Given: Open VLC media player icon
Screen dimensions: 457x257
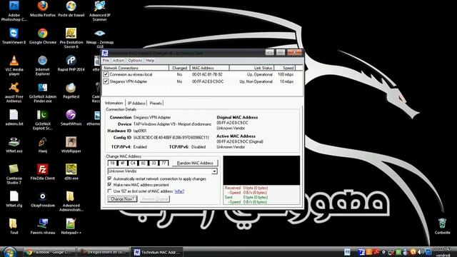Looking at the screenshot, I should tap(14, 66).
